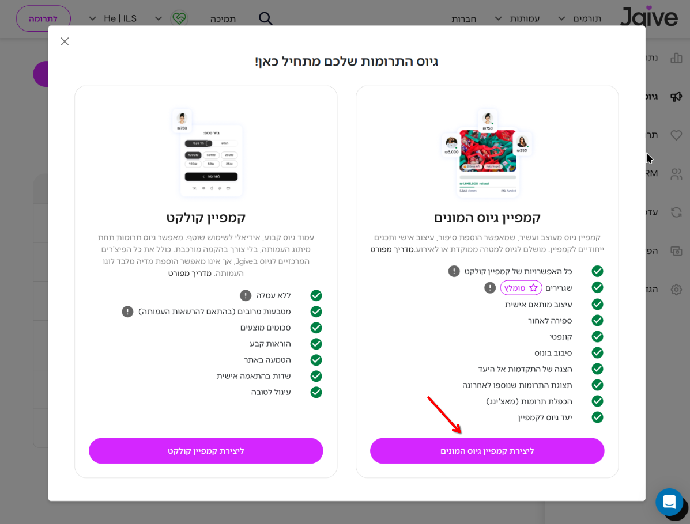Click the bar chart sidebar icon
The height and width of the screenshot is (524, 690).
coord(676,58)
